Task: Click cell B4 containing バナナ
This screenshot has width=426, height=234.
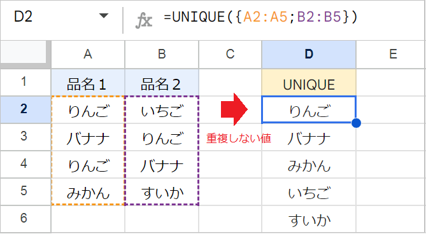Action: (x=162, y=164)
